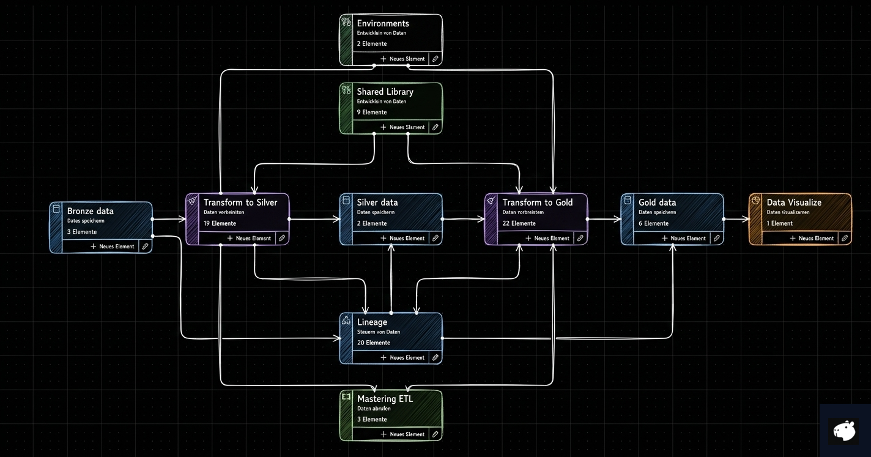
Task: Select the Gold data card title
Action: [658, 202]
